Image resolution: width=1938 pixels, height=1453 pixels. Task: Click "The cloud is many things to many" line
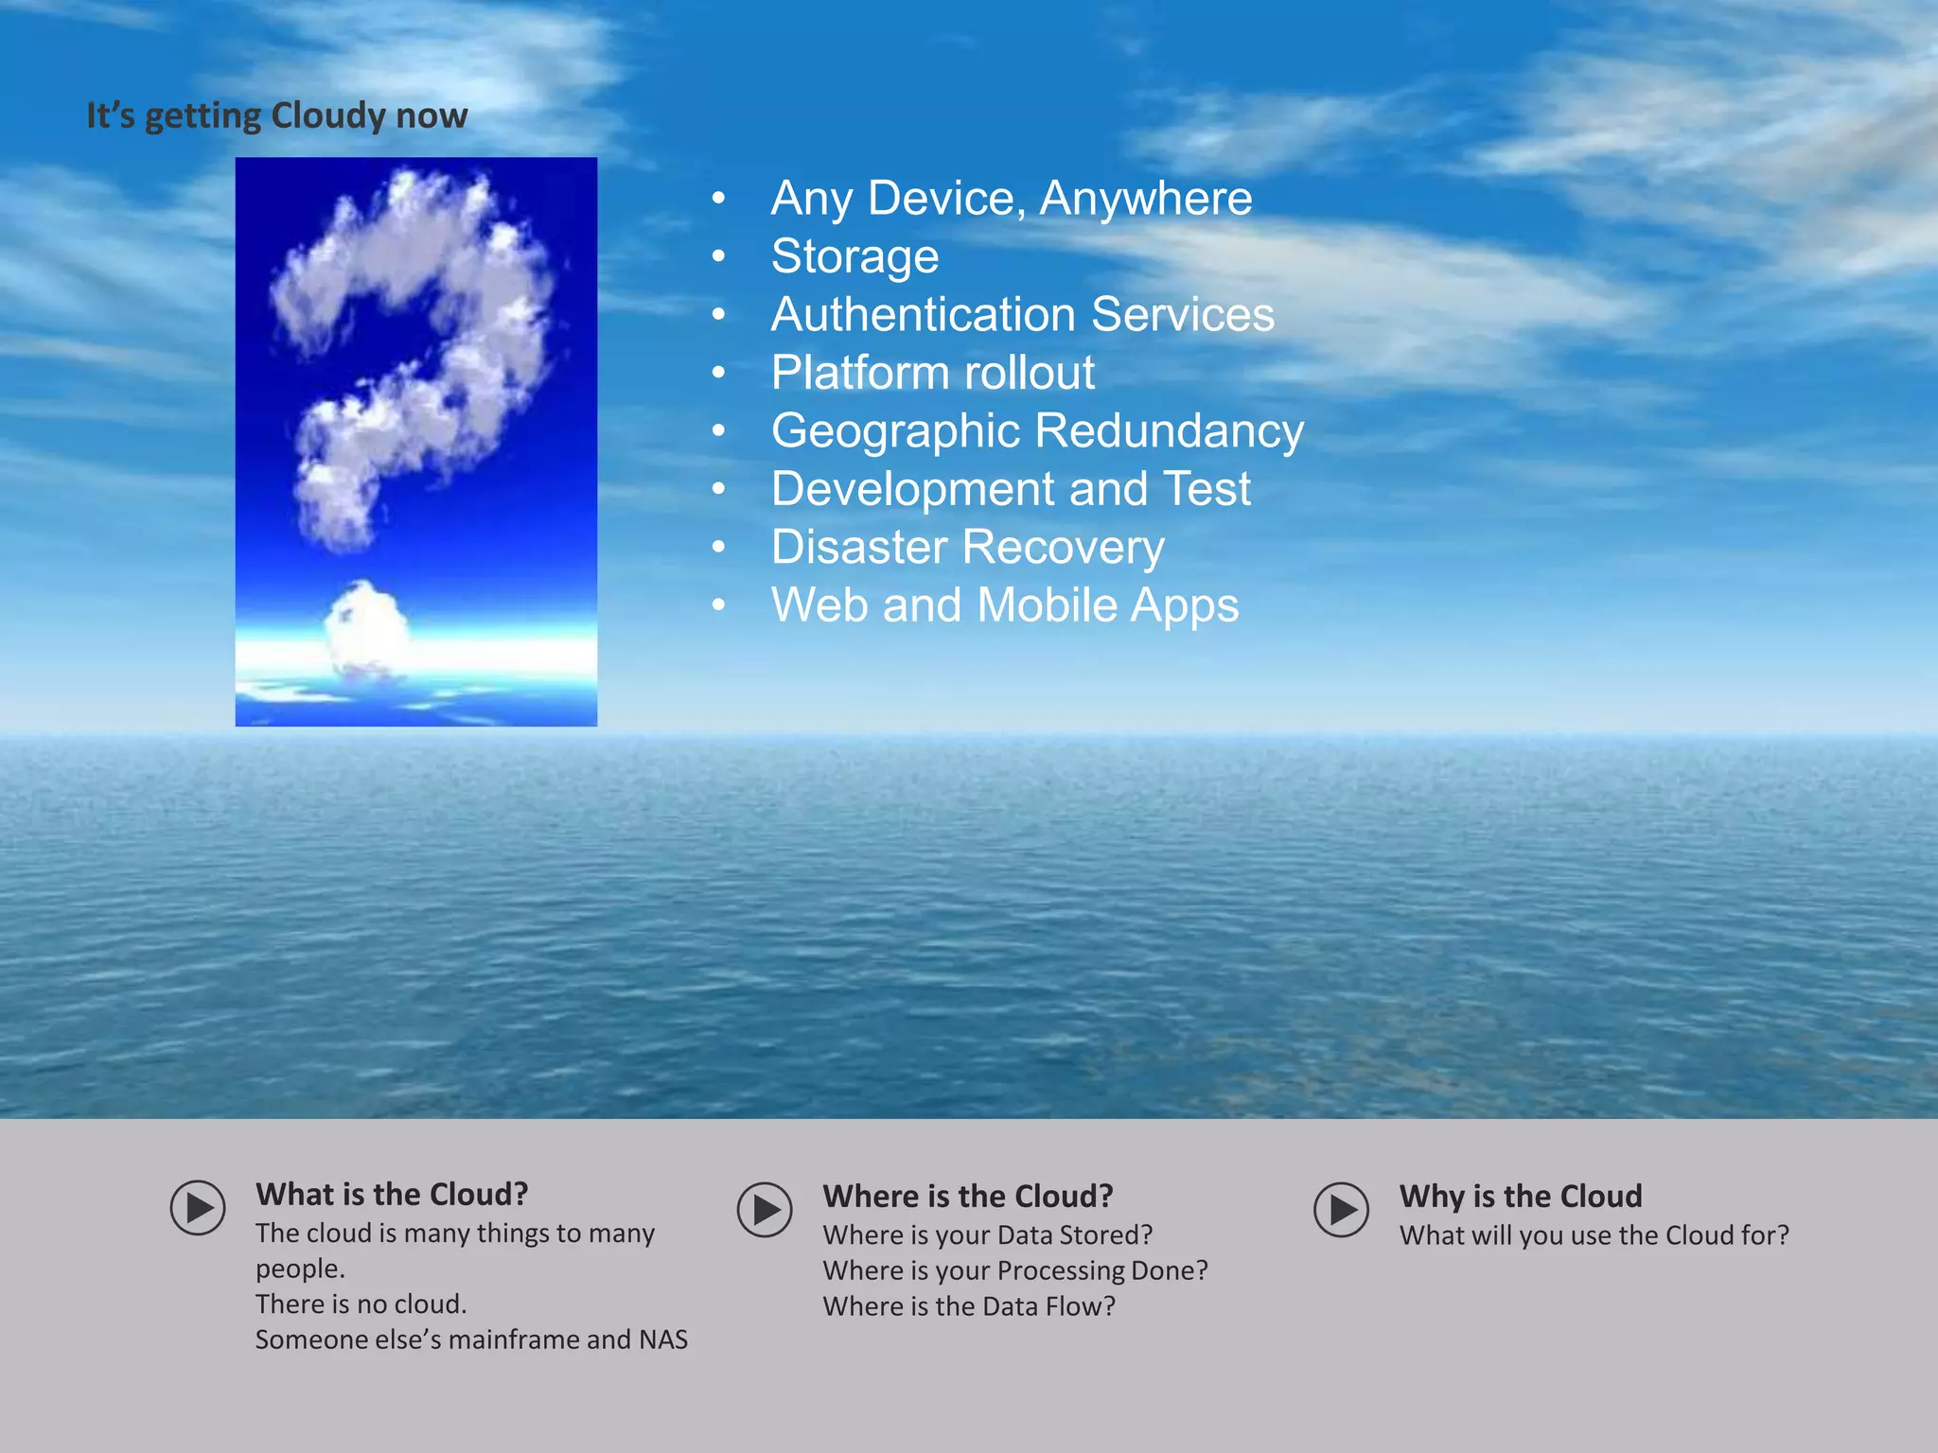455,1234
